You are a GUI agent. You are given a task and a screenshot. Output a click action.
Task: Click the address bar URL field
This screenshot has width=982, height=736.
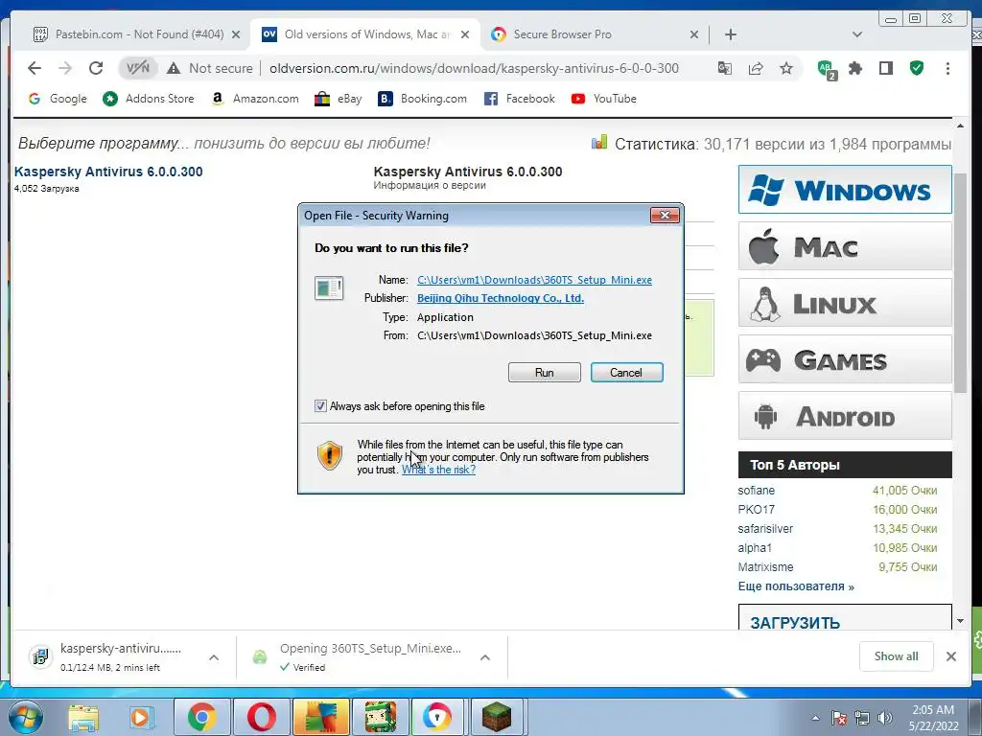coord(474,68)
